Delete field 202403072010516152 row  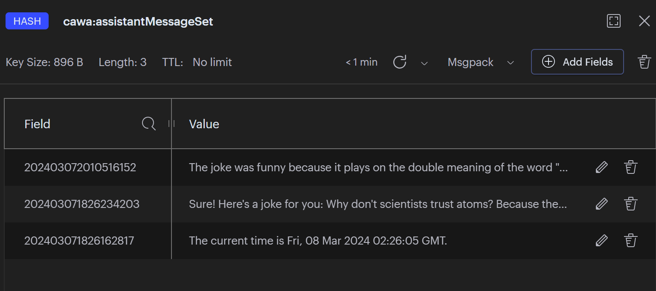pyautogui.click(x=630, y=167)
